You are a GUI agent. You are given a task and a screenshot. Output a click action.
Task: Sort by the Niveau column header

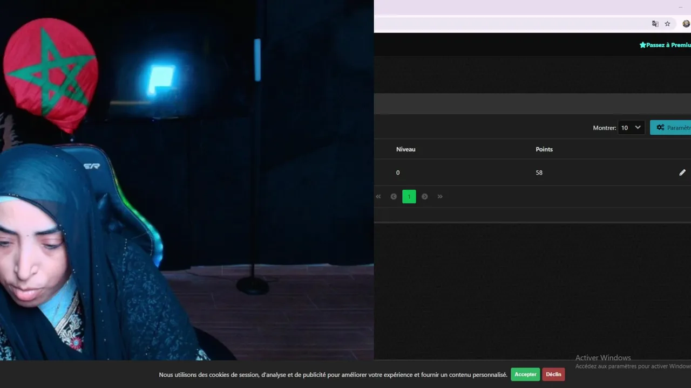pyautogui.click(x=406, y=149)
